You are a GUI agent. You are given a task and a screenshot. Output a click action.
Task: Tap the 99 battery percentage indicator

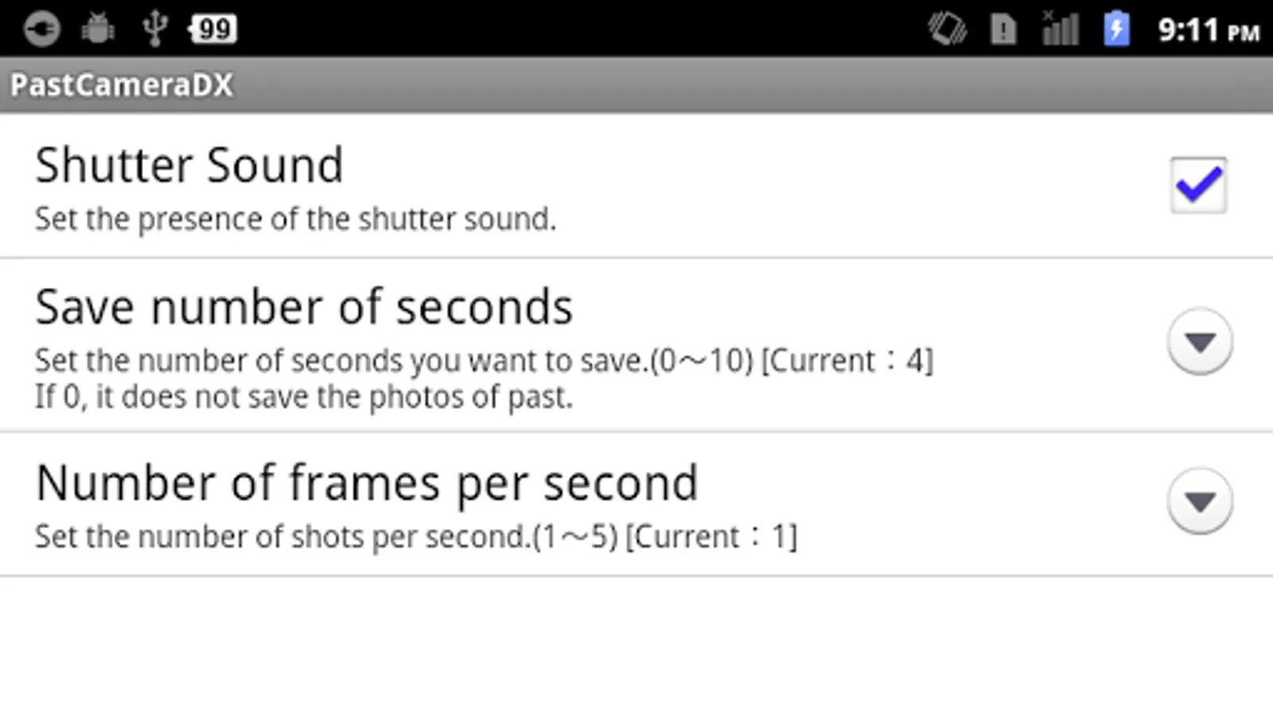213,29
